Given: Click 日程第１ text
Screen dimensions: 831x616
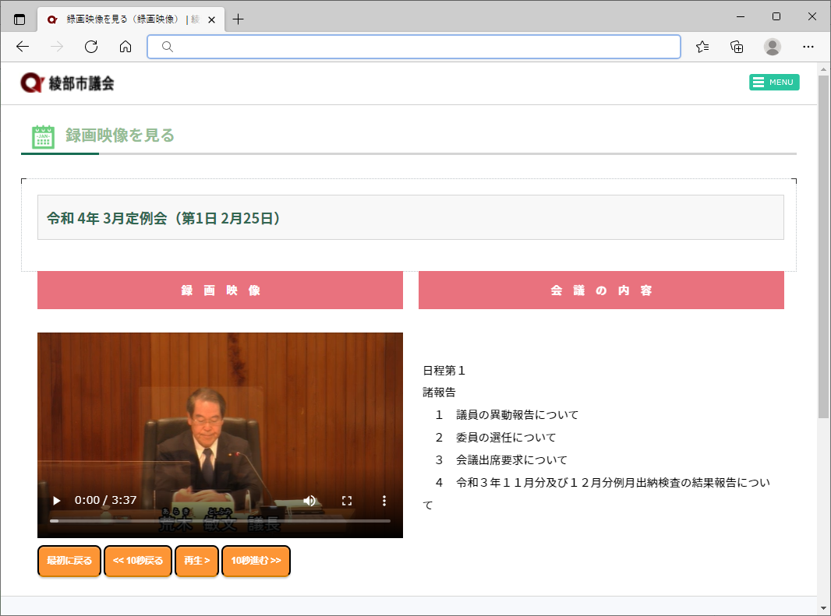Looking at the screenshot, I should coord(444,371).
